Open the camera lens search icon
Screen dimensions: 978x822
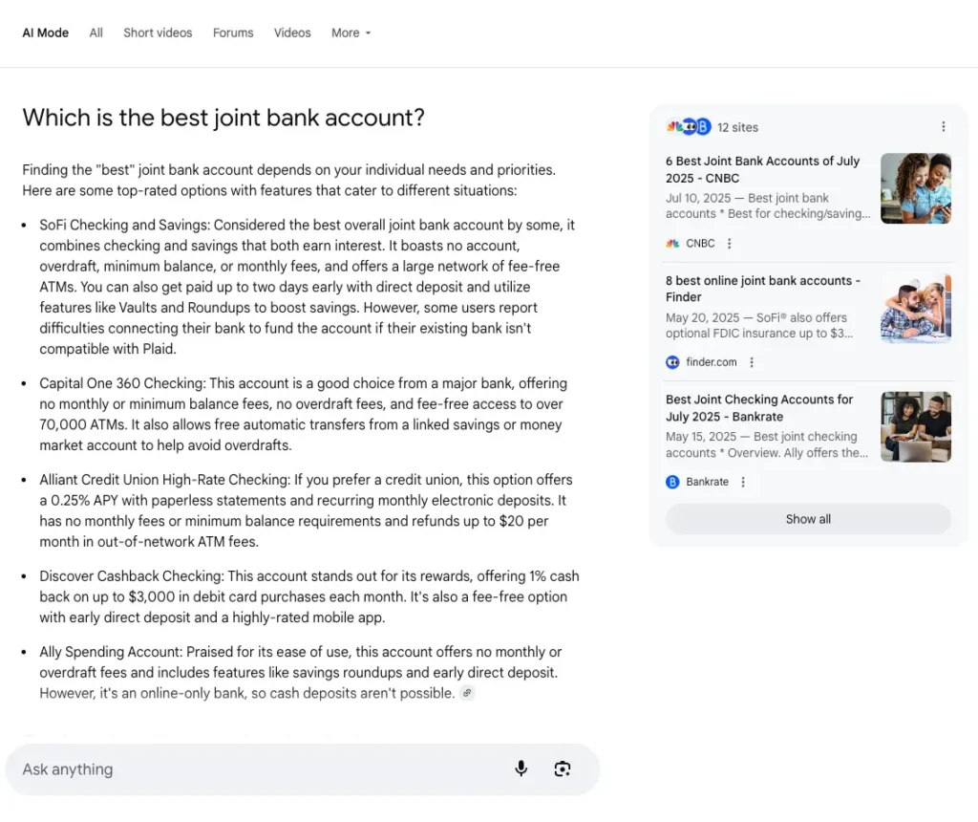click(x=562, y=768)
